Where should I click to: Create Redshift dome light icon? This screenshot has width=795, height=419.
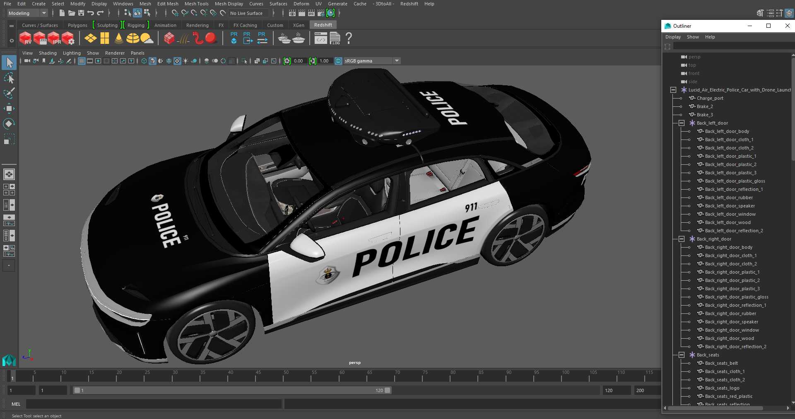click(133, 38)
